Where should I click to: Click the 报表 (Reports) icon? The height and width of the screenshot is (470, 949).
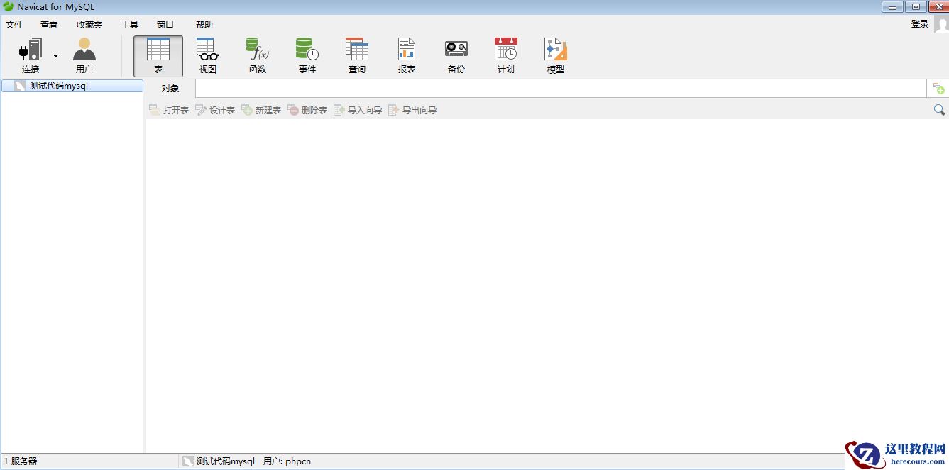405,53
